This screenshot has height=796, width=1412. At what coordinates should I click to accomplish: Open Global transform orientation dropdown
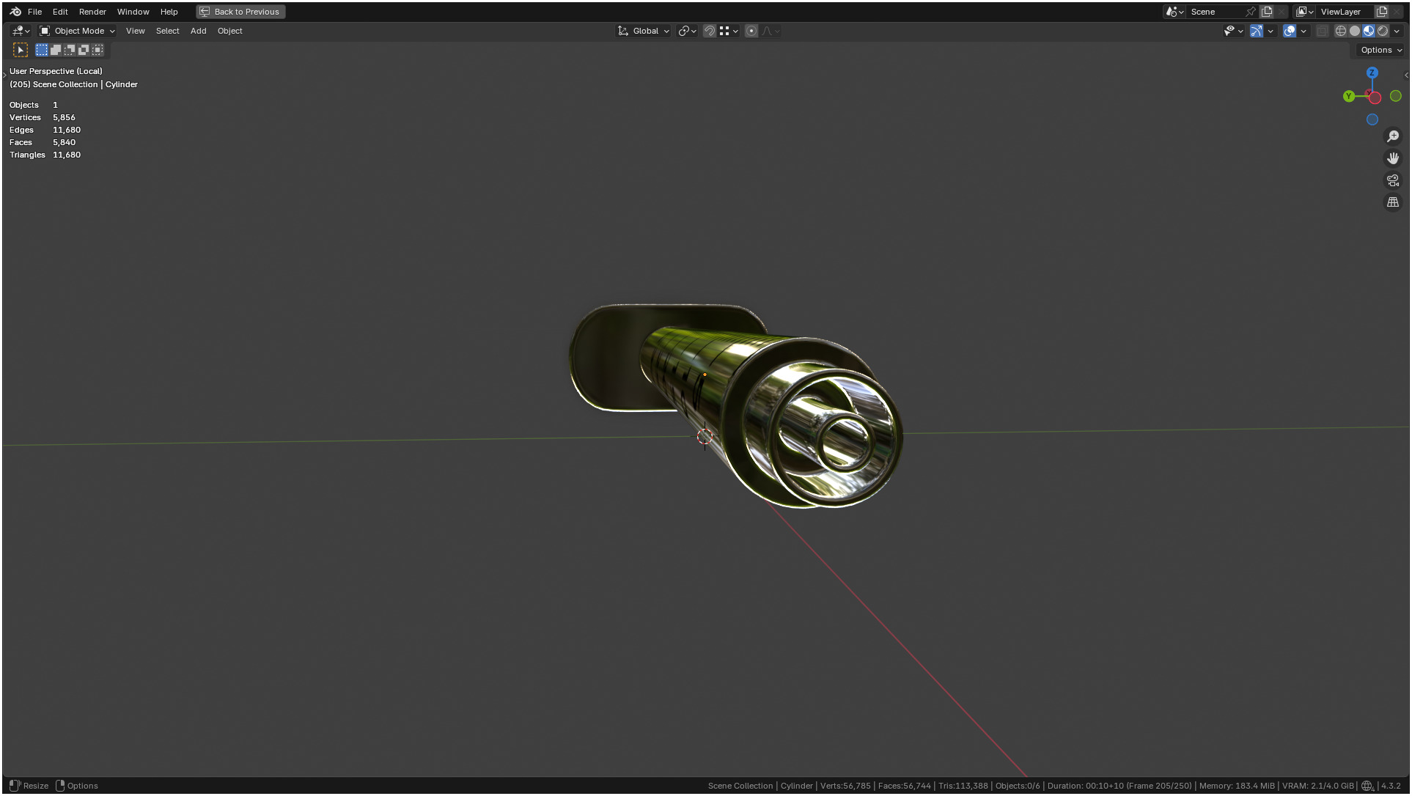[644, 31]
